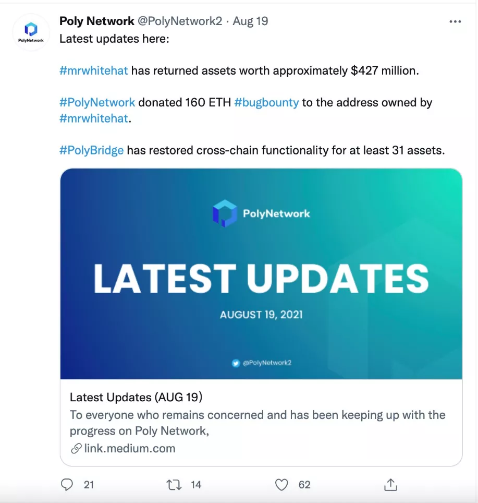The height and width of the screenshot is (503, 478).
Task: Open the Latest Updates (AUG 19) card title
Action: pos(136,397)
